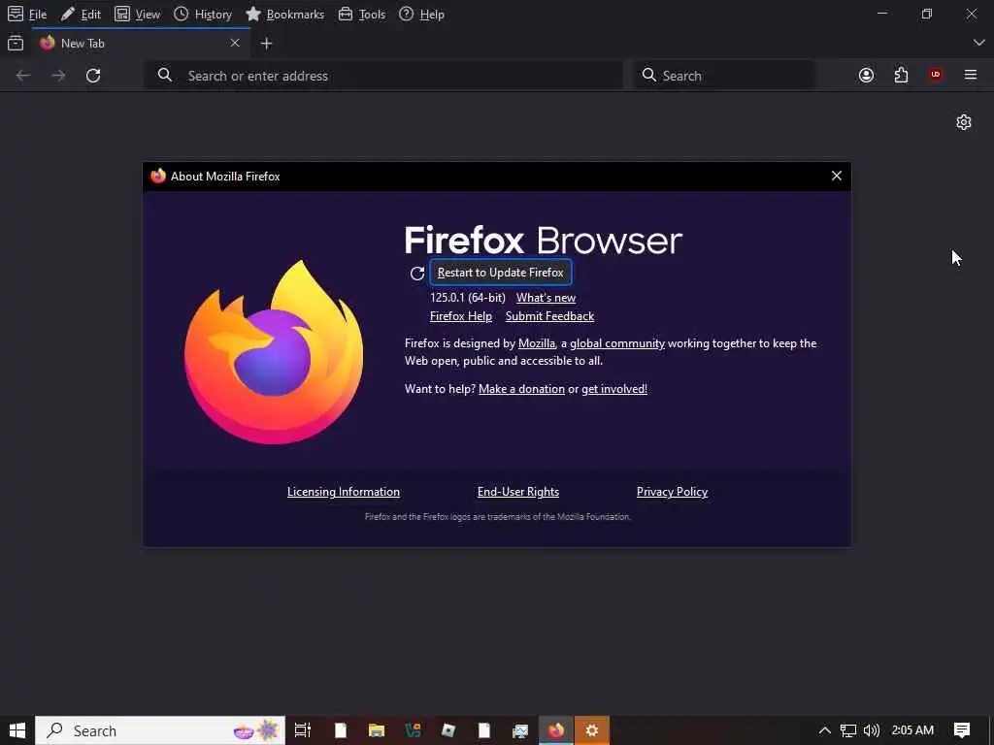Open the Settings gear taskbar app
Viewport: 994px width, 745px height.
point(592,730)
